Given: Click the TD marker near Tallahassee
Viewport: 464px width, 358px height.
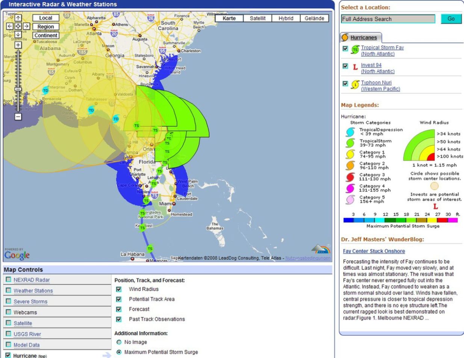Looking at the screenshot, I should point(91,110).
